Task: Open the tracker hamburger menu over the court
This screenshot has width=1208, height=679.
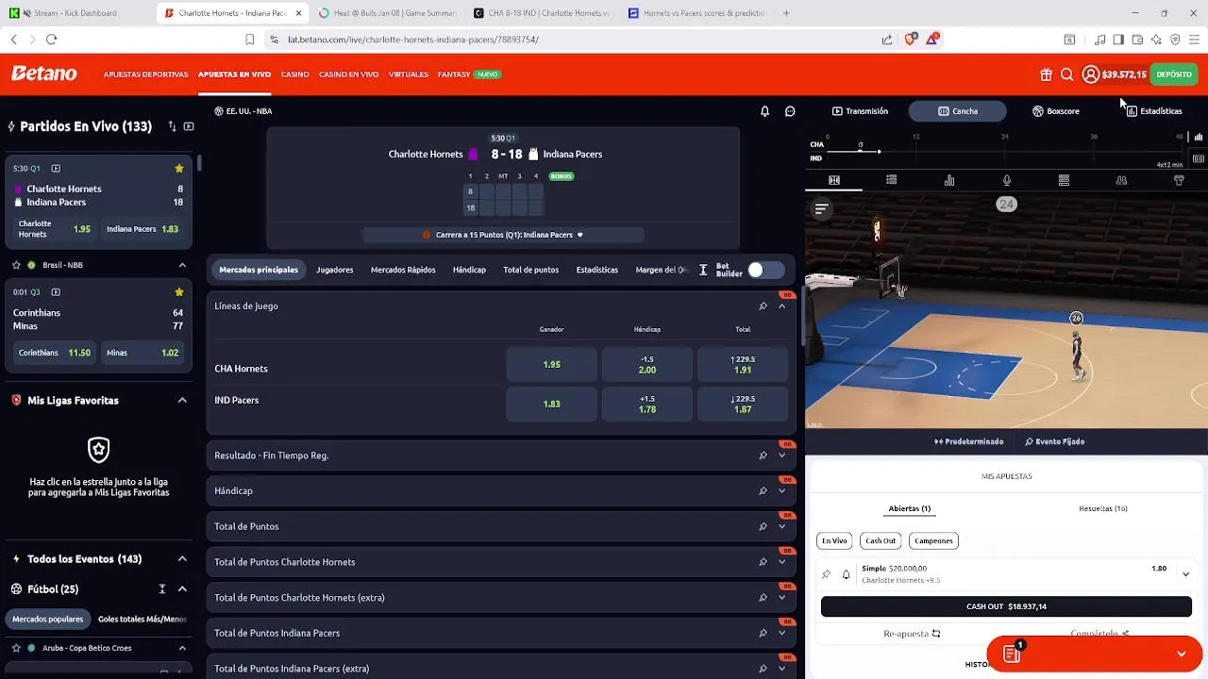Action: (x=821, y=208)
